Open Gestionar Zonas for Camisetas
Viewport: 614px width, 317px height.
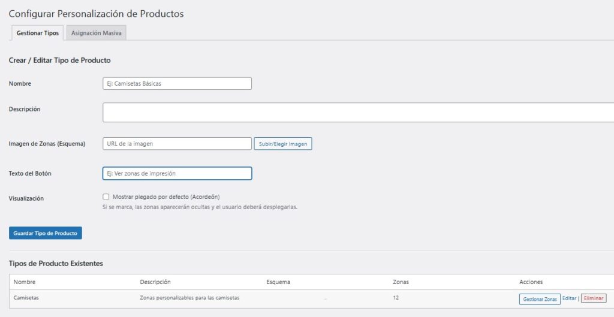(x=540, y=299)
